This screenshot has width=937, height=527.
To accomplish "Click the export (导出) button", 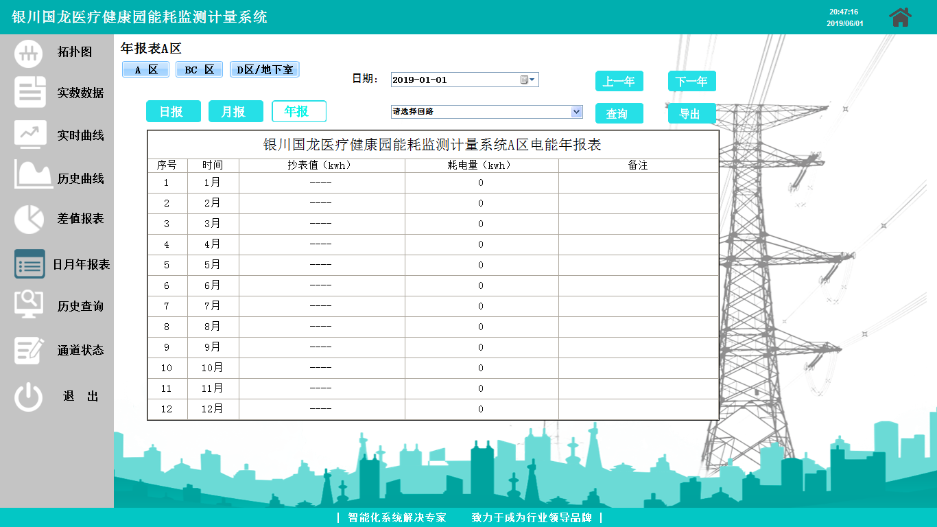I will (691, 113).
